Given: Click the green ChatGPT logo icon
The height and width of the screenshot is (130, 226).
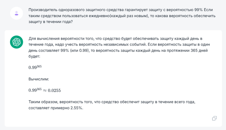Looking at the screenshot, I should pos(16,42).
